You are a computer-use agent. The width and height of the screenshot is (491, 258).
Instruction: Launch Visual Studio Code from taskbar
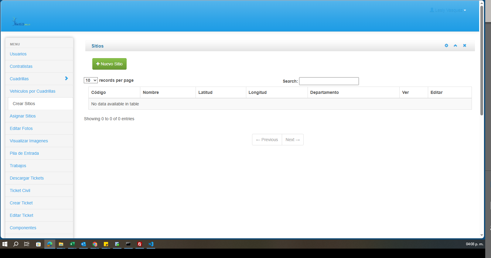[x=151, y=244]
